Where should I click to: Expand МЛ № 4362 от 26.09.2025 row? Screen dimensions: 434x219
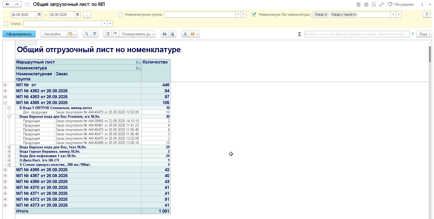(x=5, y=91)
